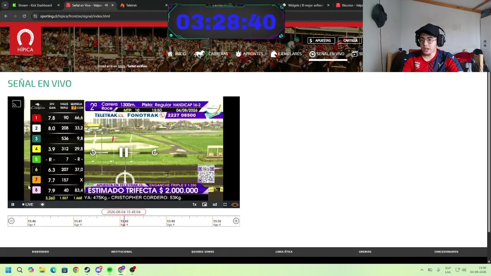Seek to 15:49 on the timeline
This screenshot has height=276, width=491.
click(171, 221)
